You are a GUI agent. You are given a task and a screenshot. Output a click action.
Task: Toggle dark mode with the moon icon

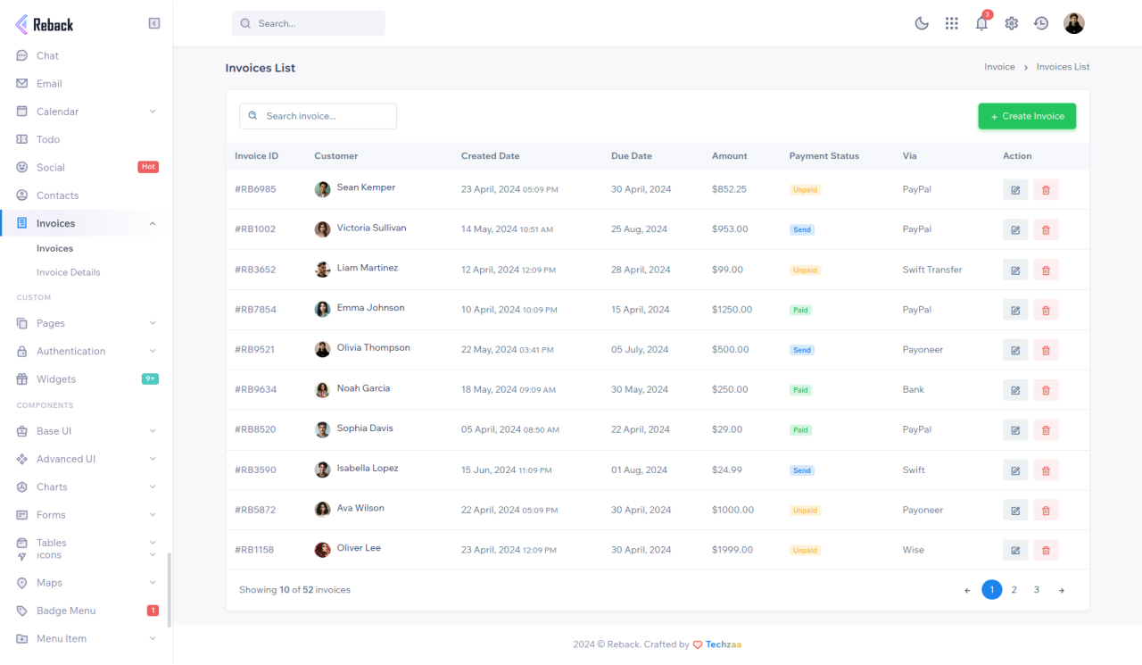[x=922, y=23]
